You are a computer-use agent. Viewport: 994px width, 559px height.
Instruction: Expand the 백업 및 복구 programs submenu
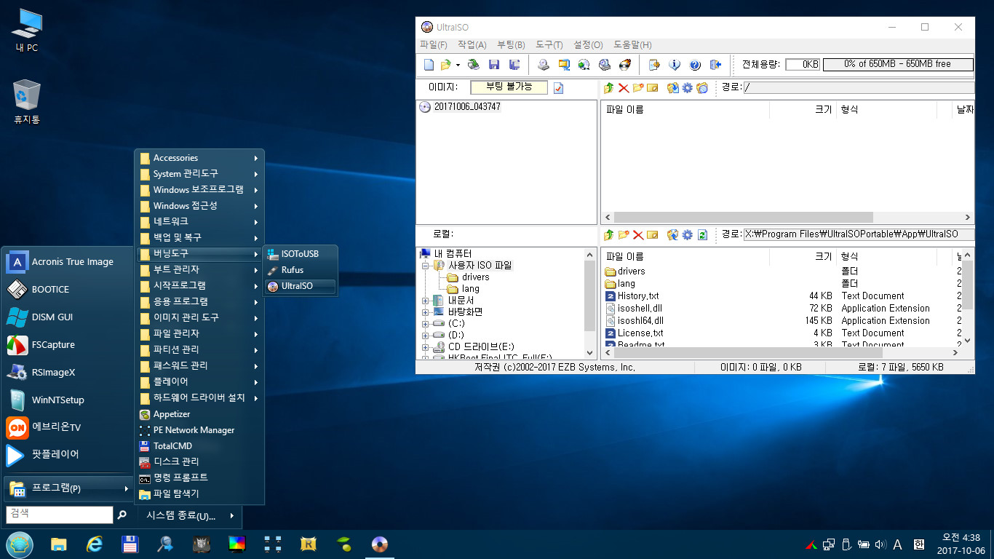click(199, 237)
